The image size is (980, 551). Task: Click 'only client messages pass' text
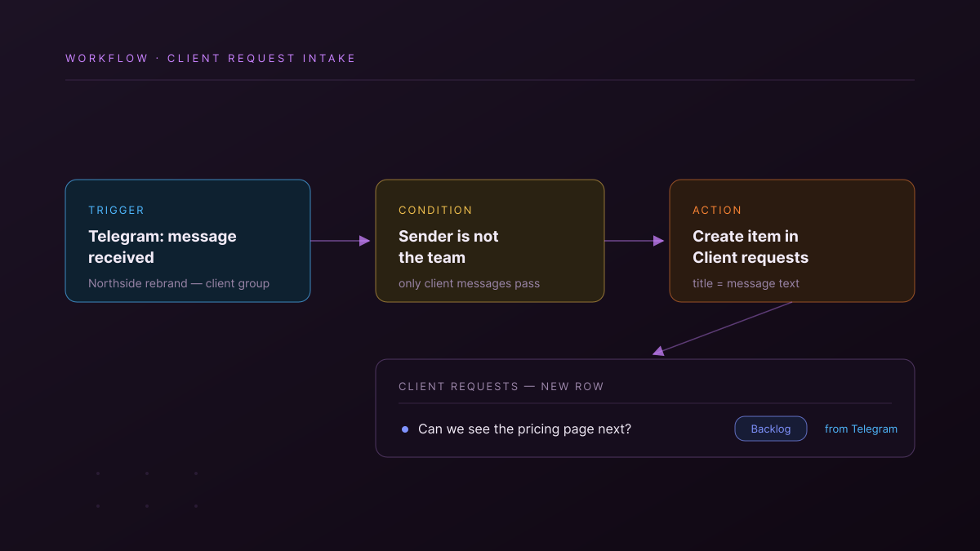coord(469,283)
